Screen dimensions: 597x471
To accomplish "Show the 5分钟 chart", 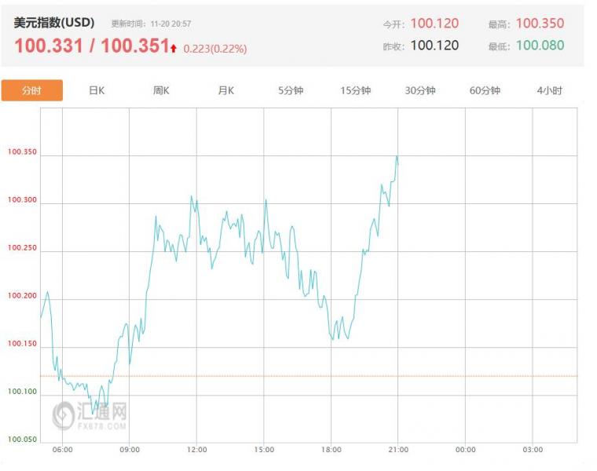I will (291, 90).
